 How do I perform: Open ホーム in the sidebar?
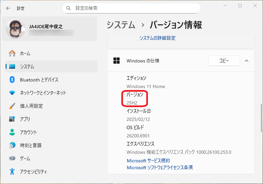coord(51,53)
